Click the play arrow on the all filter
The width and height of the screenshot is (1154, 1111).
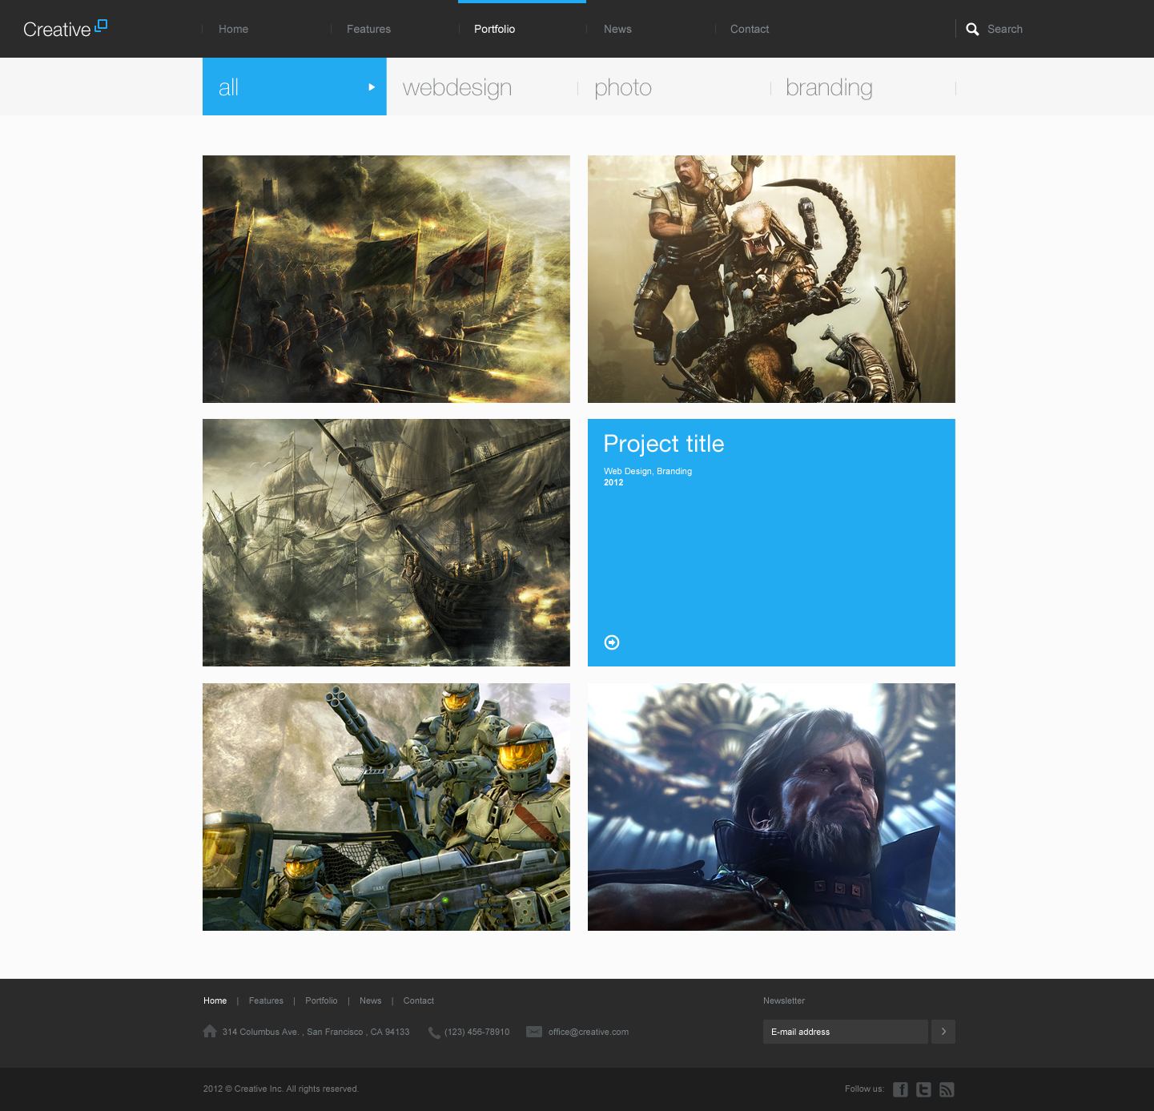pyautogui.click(x=372, y=87)
